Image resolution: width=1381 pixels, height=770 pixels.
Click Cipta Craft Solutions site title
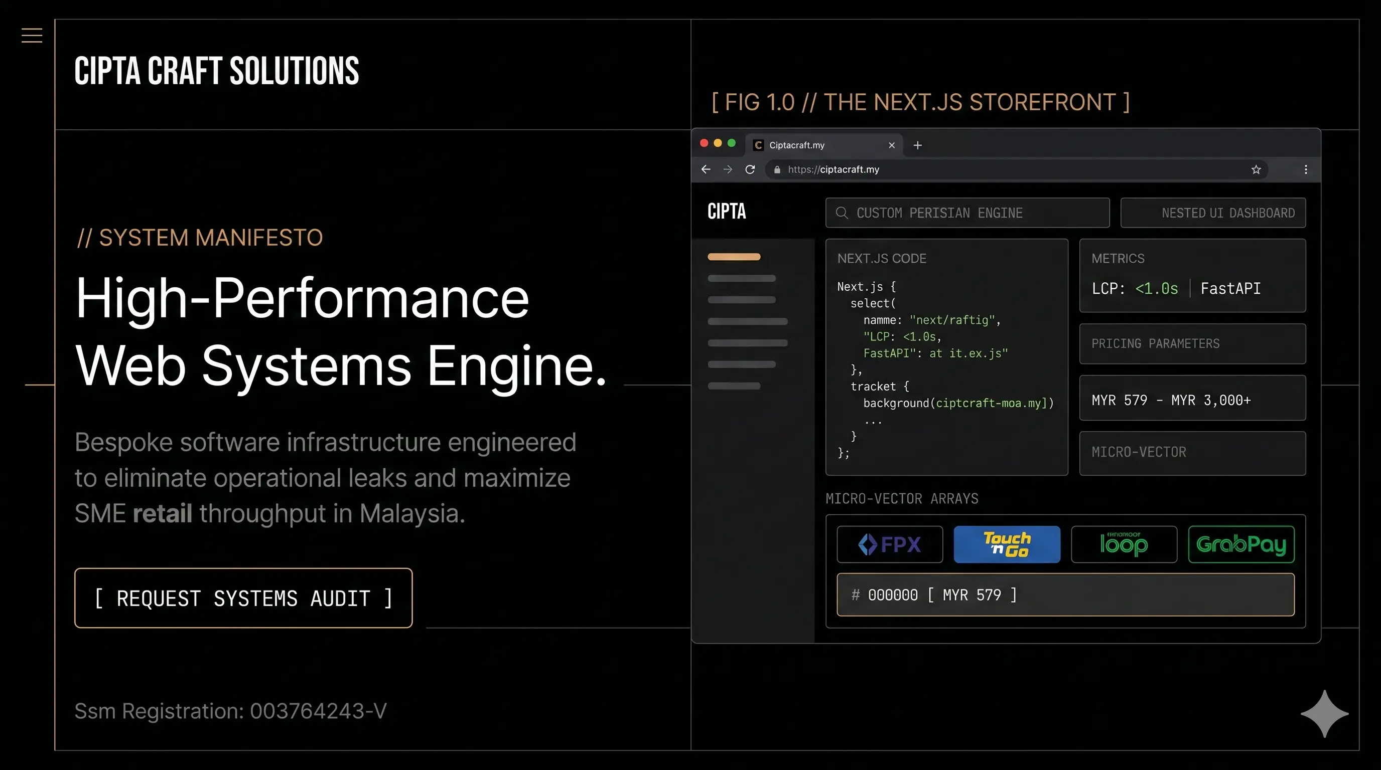point(217,71)
